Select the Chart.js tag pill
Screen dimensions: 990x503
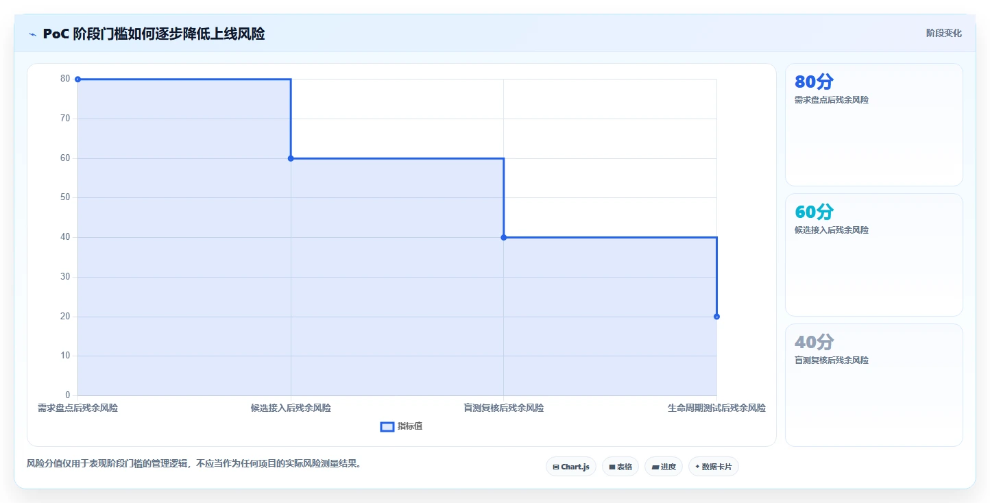point(571,467)
